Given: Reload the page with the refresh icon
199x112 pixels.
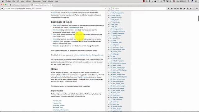Looking at the screenshot, I should click(x=109, y=8).
